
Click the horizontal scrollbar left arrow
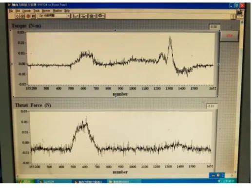click(x=18, y=176)
